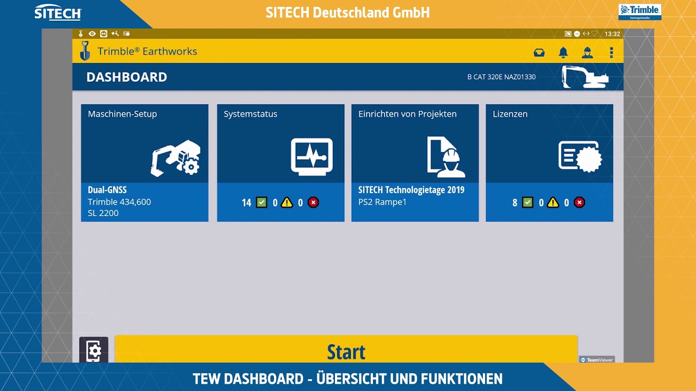Click 'Trimble 434,600' text
Viewport: 696px width, 391px height.
pyautogui.click(x=119, y=202)
